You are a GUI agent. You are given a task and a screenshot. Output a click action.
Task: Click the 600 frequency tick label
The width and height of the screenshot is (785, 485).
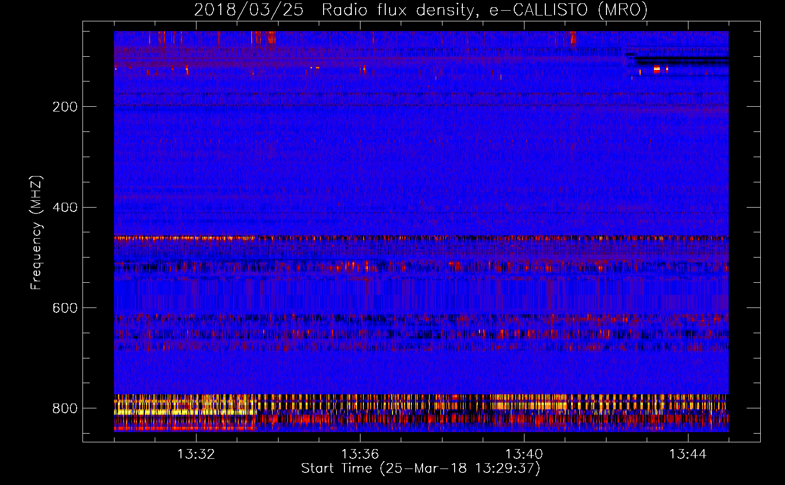click(65, 308)
